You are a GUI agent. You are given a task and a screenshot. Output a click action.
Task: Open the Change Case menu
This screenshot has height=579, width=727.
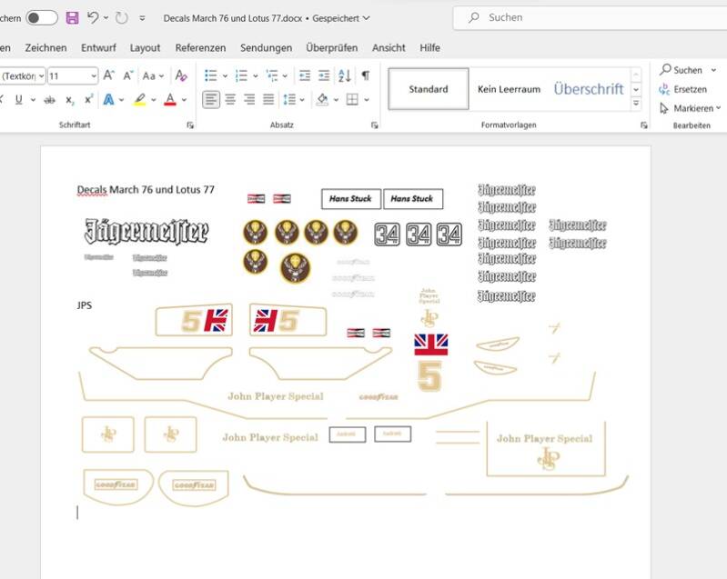point(153,75)
